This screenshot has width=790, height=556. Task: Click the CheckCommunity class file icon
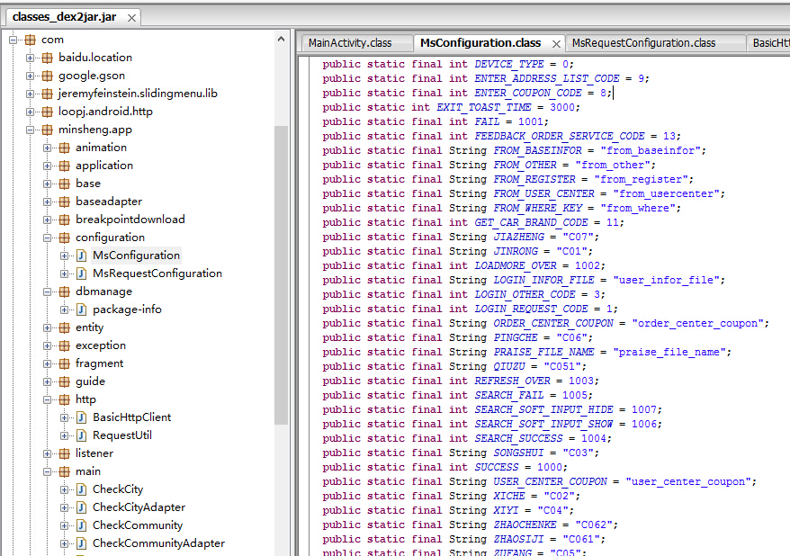pos(82,525)
